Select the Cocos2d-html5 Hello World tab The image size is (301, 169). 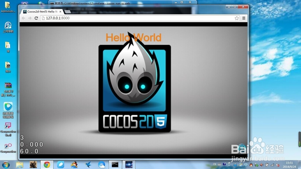click(x=42, y=11)
